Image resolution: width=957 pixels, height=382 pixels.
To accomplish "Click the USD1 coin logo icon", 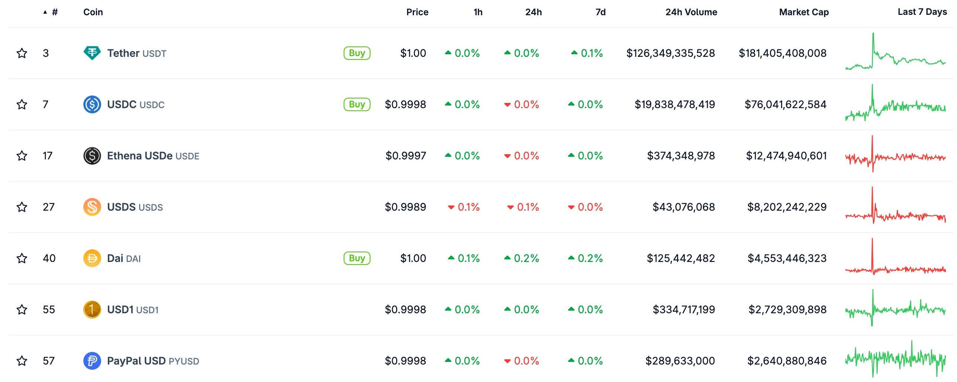I will coord(92,310).
